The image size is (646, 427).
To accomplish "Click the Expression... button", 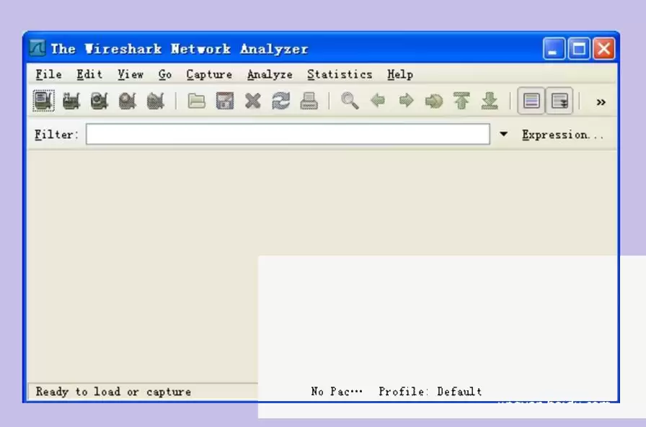I will [563, 135].
